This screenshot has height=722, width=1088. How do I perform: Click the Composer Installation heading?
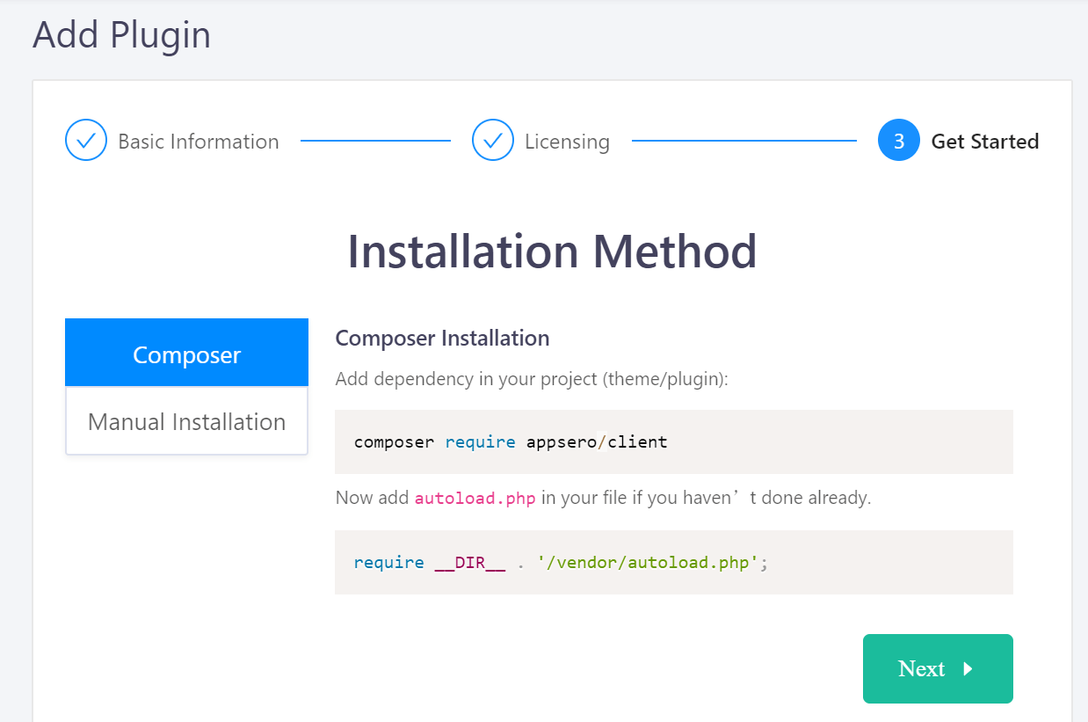(442, 338)
